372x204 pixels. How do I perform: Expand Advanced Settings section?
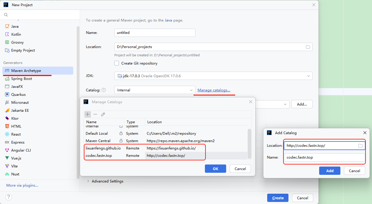click(105, 181)
